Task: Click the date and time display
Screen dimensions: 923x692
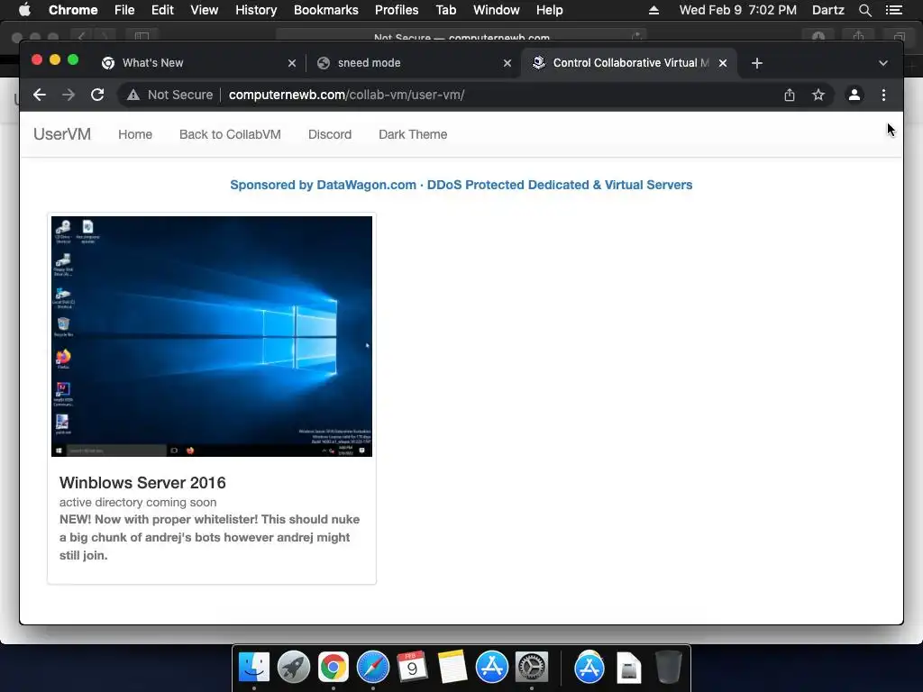Action: tap(737, 10)
